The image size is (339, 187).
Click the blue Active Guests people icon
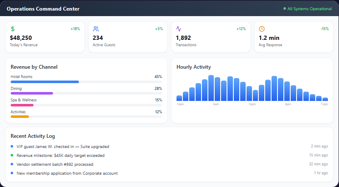coord(96,29)
